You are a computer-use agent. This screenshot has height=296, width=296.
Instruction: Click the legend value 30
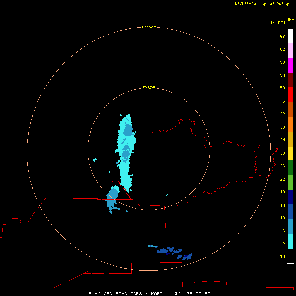pyautogui.click(x=283, y=153)
